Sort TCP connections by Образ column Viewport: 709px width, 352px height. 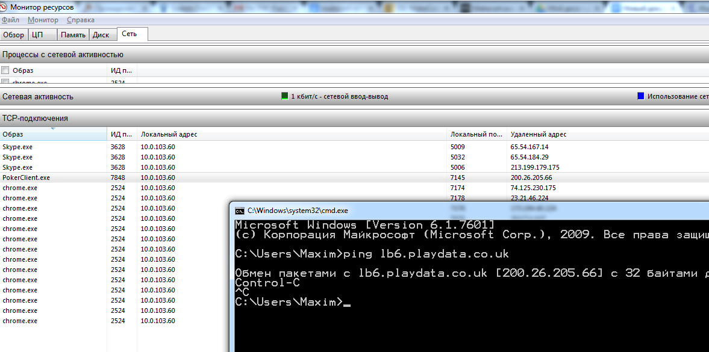54,134
